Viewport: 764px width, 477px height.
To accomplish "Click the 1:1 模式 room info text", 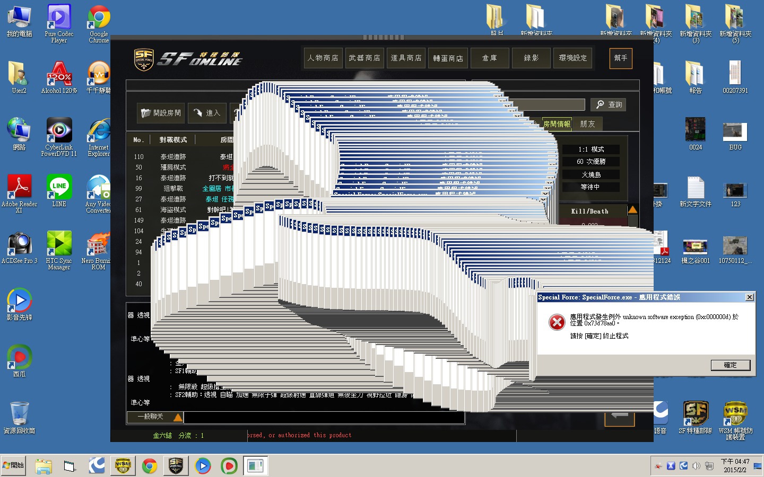I will point(591,149).
